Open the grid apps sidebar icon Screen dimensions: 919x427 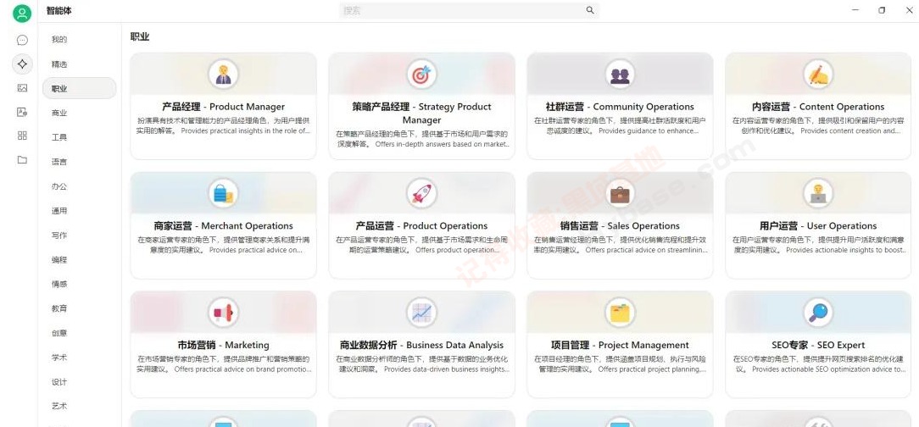point(22,136)
